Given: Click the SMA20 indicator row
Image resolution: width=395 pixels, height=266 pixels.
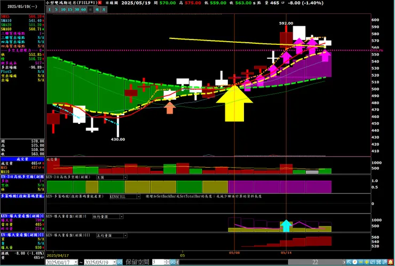Looking at the screenshot, I should tap(22, 25).
